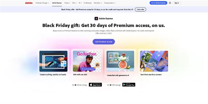The image size is (208, 104).
Task: Click the Claim offer button
Action: coord(140,10)
